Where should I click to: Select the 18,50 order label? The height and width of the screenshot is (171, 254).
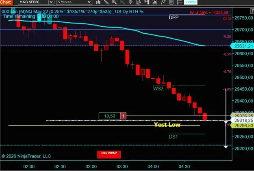109,116
